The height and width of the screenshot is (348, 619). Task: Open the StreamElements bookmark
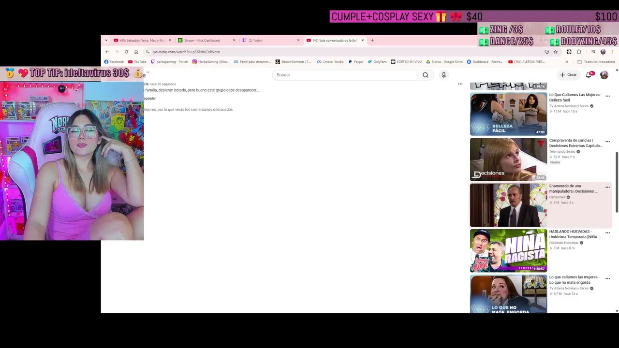293,62
